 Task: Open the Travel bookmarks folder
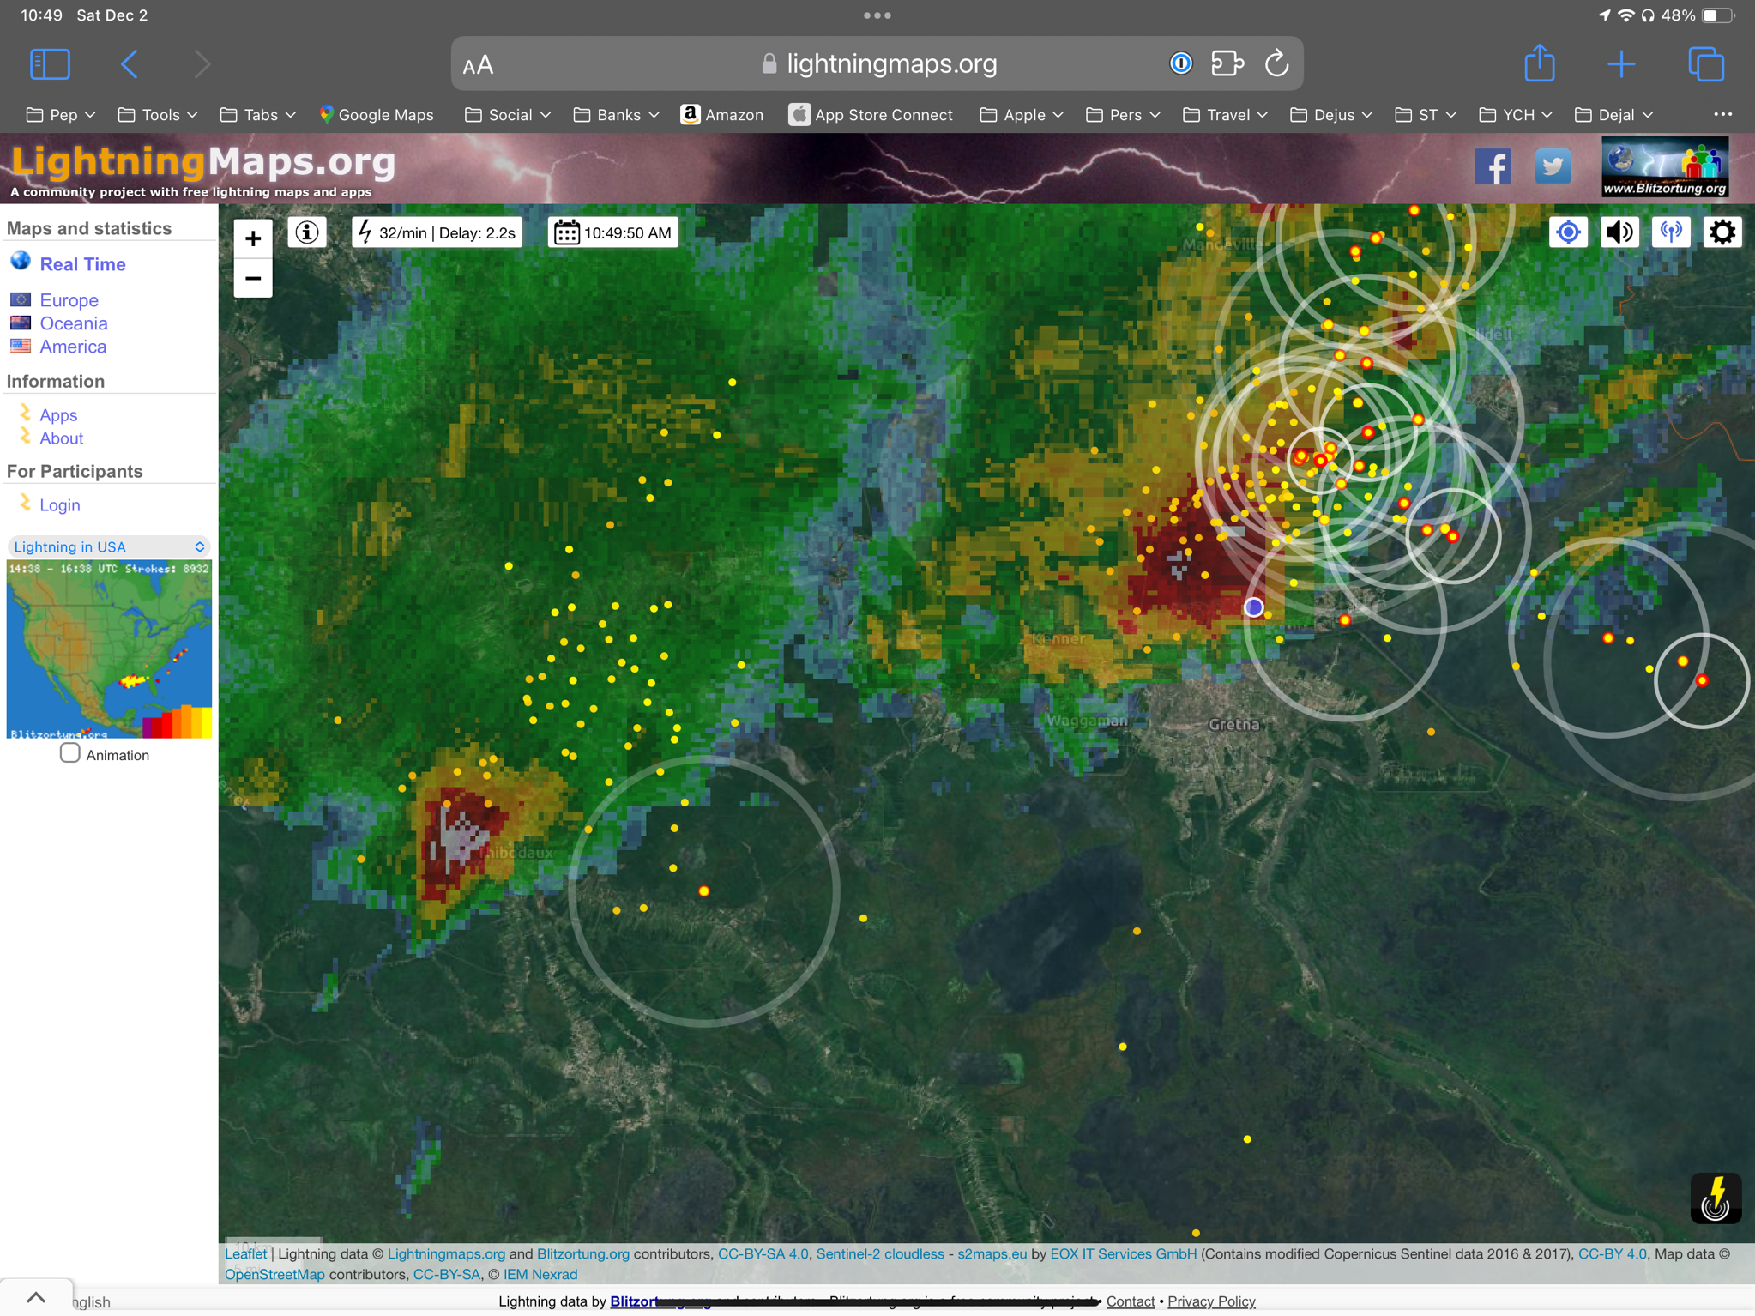[x=1225, y=115]
